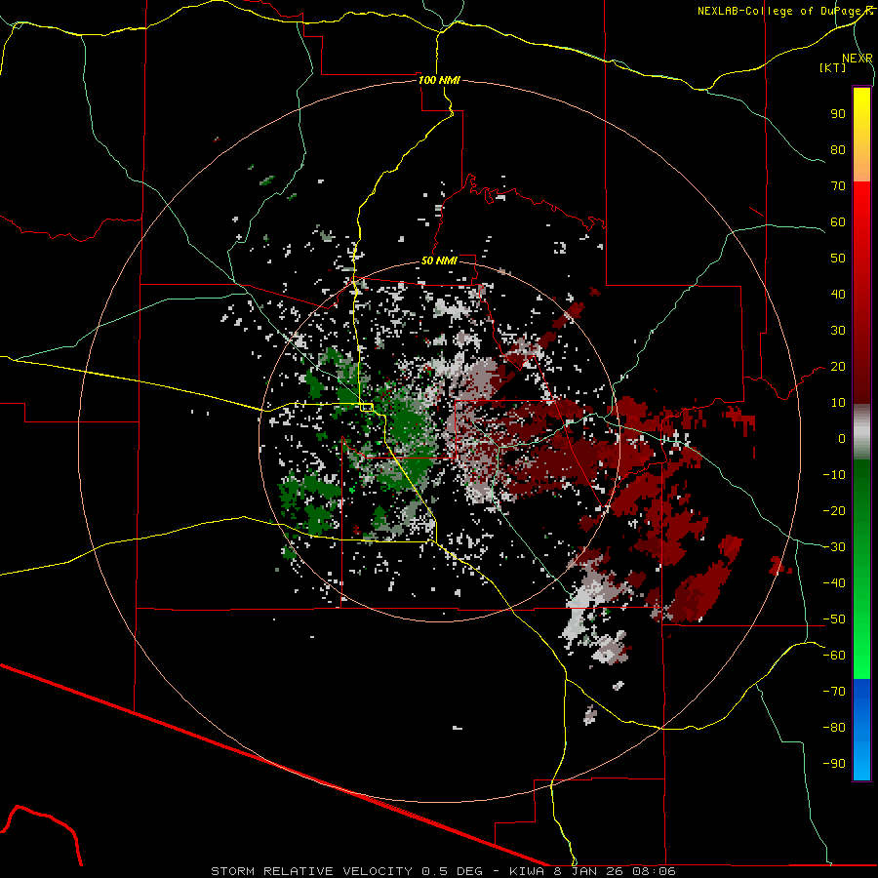Click the -70 value on the velocity scale

[834, 692]
